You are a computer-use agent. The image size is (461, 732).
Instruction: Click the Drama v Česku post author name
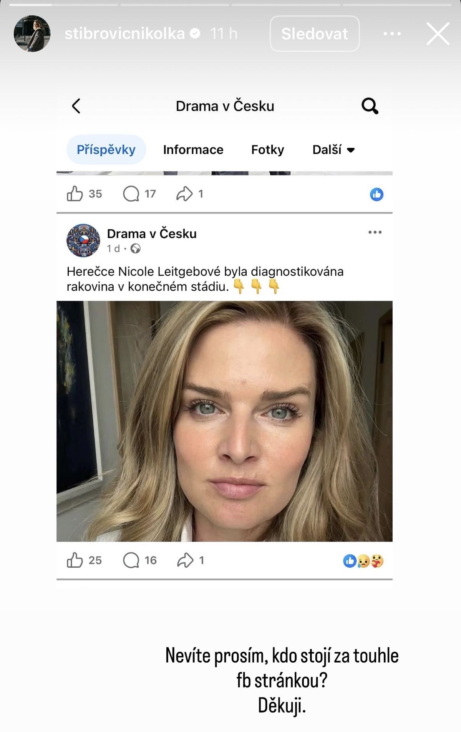pos(152,234)
